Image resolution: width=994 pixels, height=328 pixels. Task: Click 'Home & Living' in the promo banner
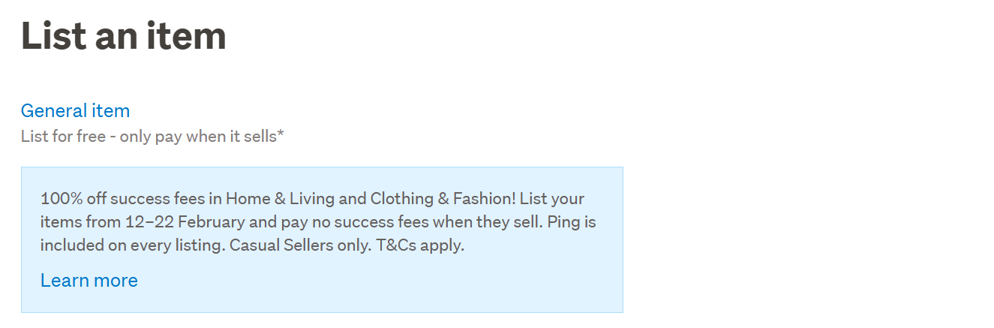274,200
